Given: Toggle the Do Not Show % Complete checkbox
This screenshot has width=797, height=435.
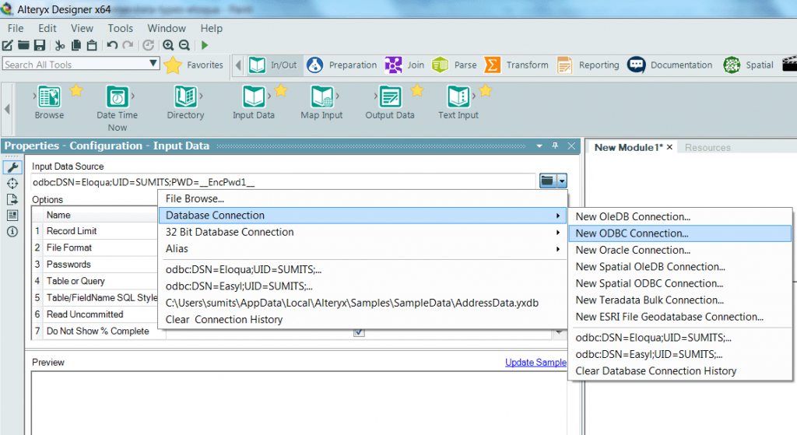Looking at the screenshot, I should pos(359,332).
